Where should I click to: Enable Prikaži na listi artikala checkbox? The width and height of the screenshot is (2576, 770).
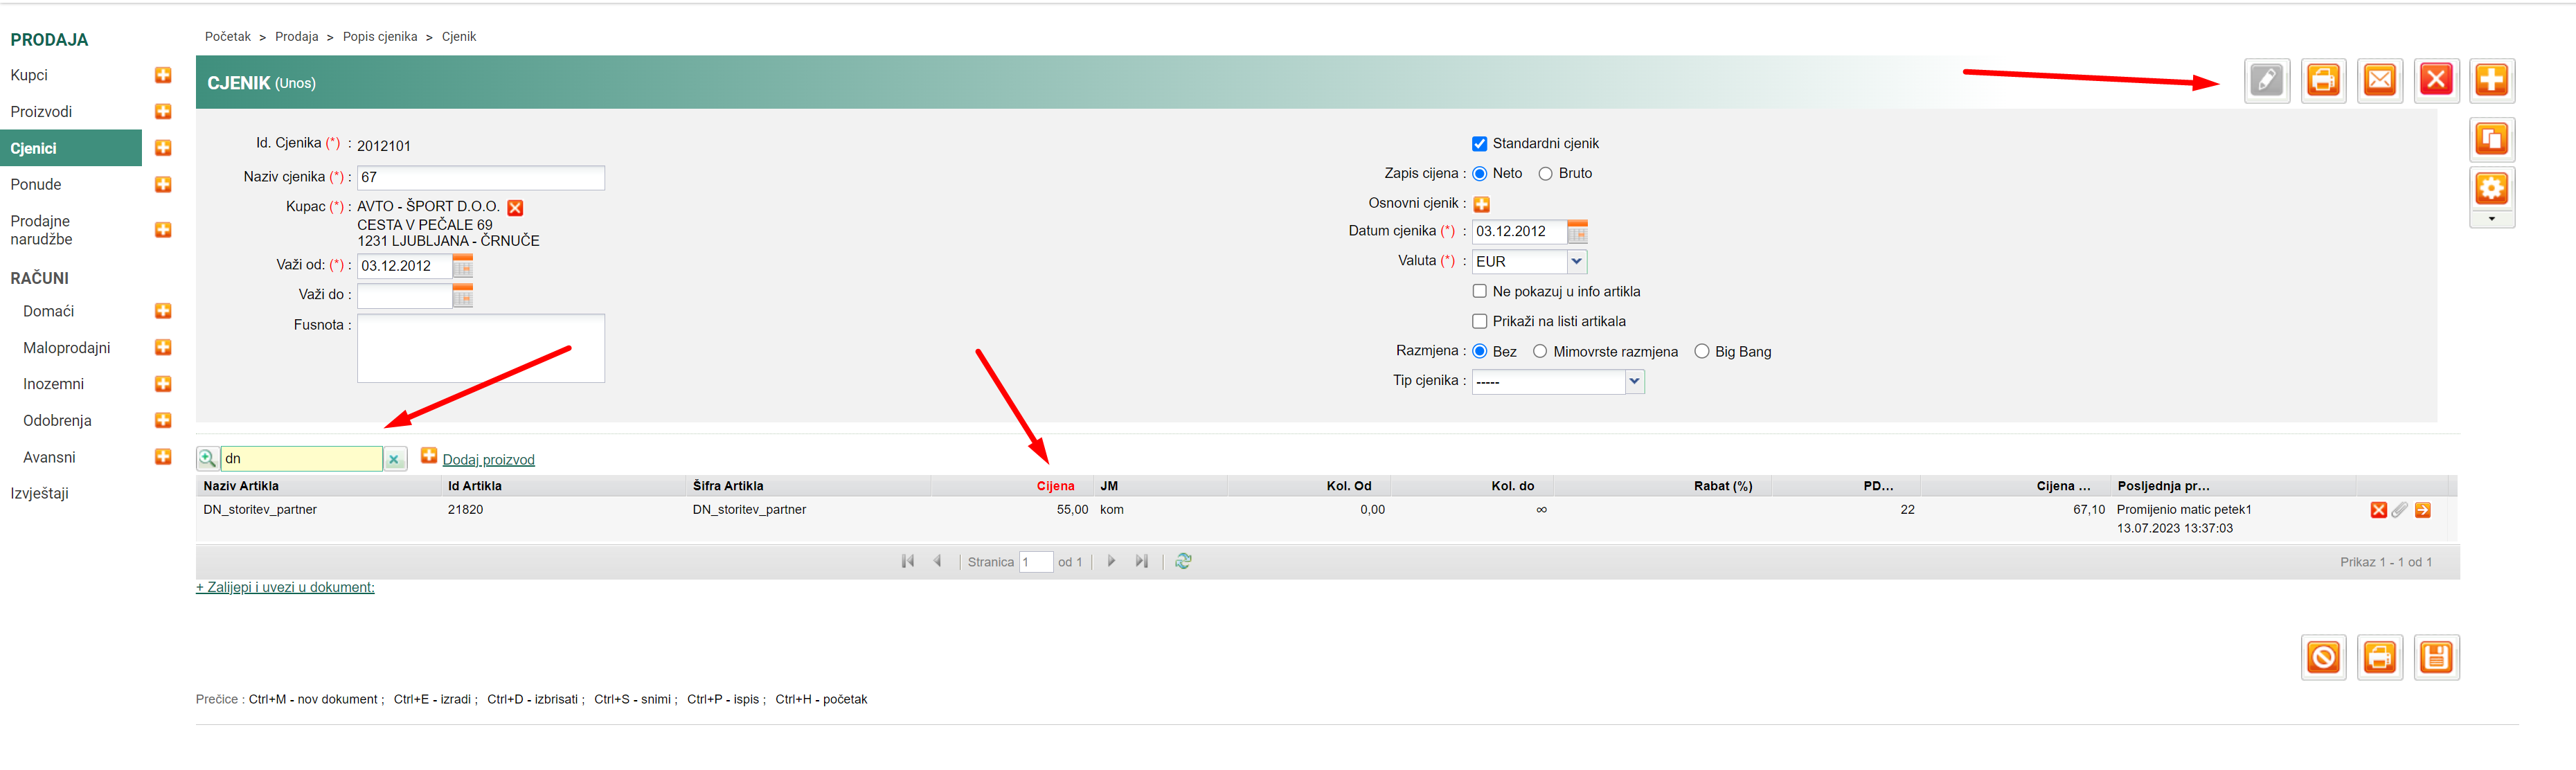(x=1479, y=321)
